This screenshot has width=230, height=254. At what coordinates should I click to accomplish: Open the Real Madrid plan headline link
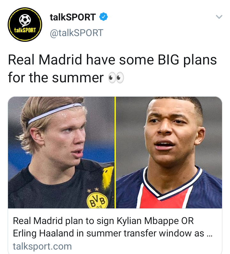coord(112,227)
